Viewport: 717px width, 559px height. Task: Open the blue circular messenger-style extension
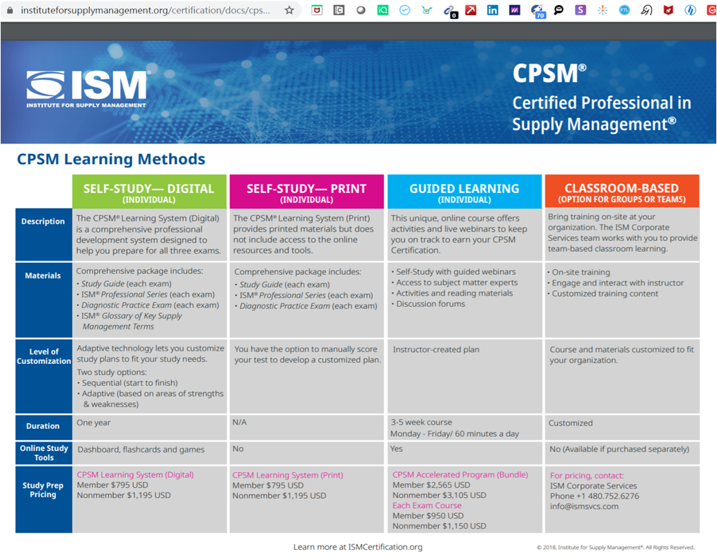click(x=404, y=10)
